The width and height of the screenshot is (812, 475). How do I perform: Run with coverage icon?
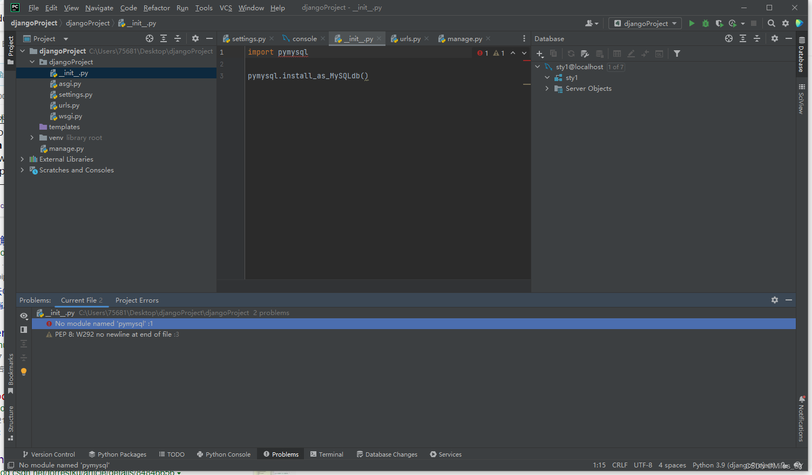tap(719, 23)
